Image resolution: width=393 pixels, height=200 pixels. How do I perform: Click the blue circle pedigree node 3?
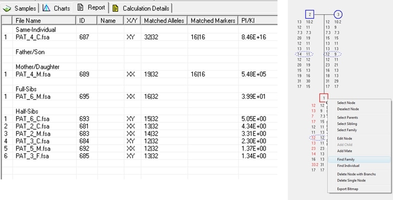point(338,14)
